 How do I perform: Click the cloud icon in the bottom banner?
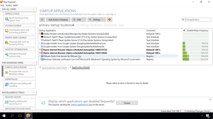44,103
